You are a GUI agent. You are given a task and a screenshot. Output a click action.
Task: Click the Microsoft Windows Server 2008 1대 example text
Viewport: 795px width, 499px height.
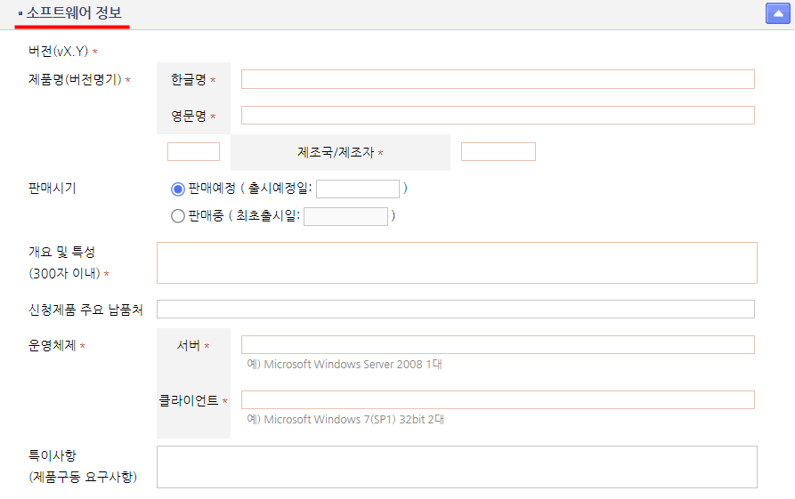345,365
